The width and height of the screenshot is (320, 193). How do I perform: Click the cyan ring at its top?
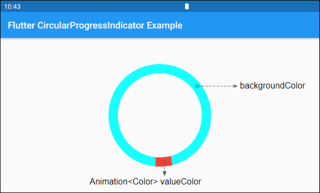pos(160,69)
